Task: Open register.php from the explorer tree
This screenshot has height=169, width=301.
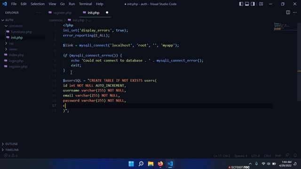Action: point(18,67)
